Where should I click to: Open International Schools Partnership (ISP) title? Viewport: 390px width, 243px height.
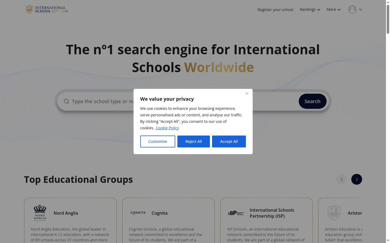(272, 213)
